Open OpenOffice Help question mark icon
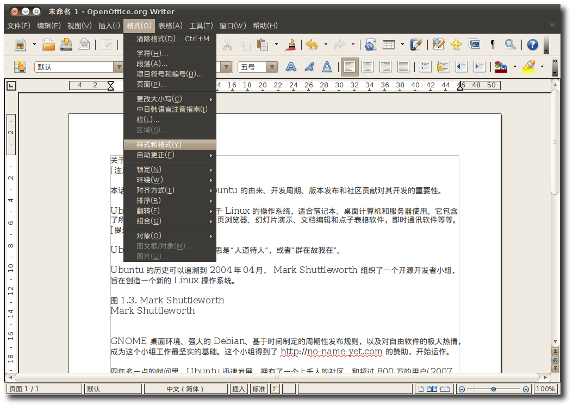This screenshot has height=407, width=573. pyautogui.click(x=532, y=44)
